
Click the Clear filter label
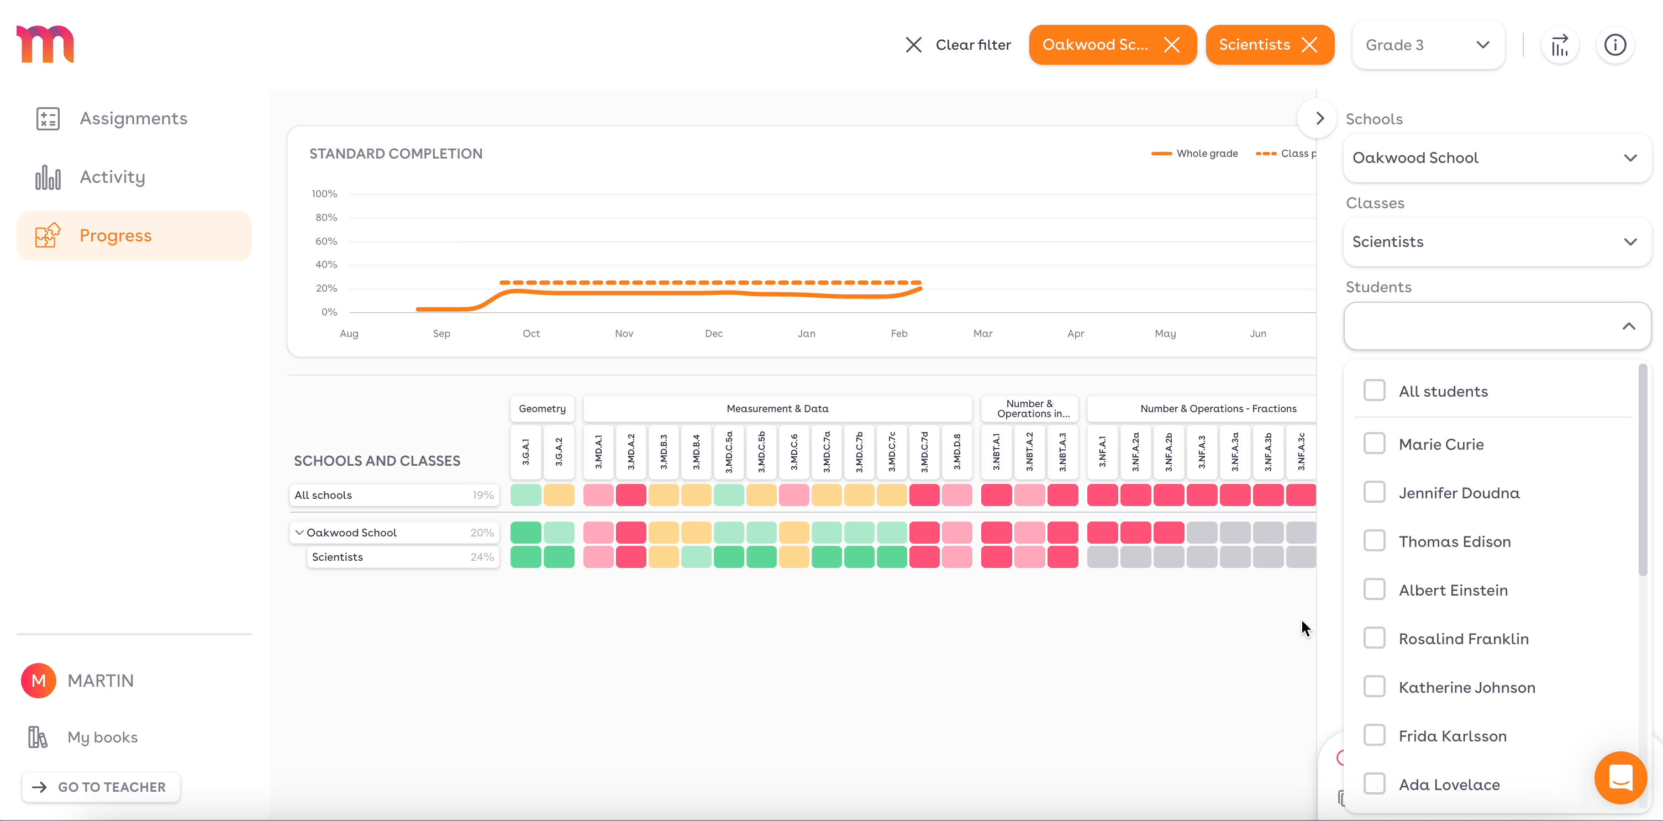pos(973,45)
